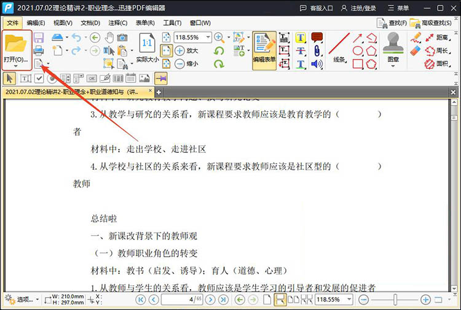Toggle the select arrow tool in form toolbar
The width and height of the screenshot is (461, 310).
point(10,79)
